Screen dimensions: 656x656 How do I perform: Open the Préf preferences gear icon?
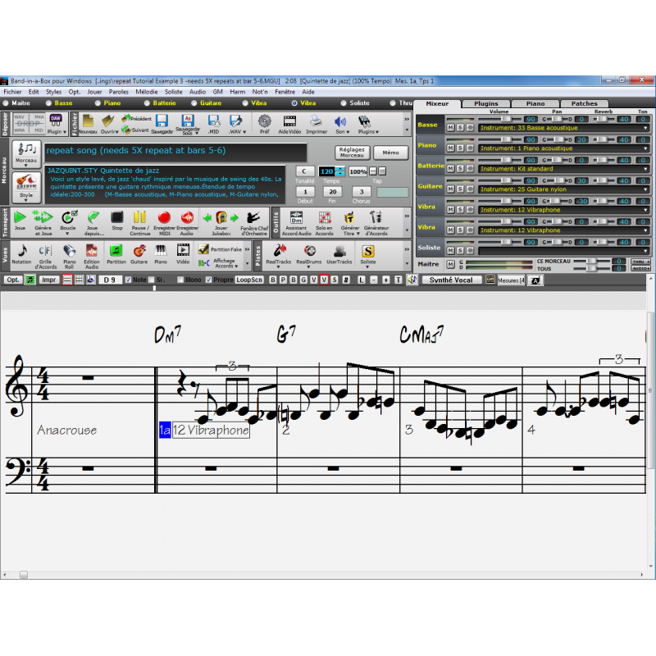[264, 121]
